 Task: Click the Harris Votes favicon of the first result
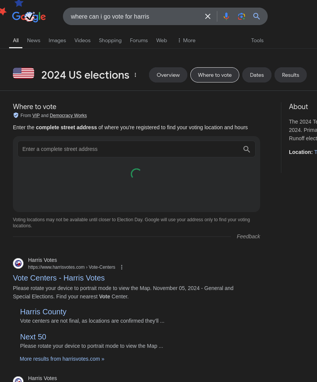pyautogui.click(x=18, y=263)
